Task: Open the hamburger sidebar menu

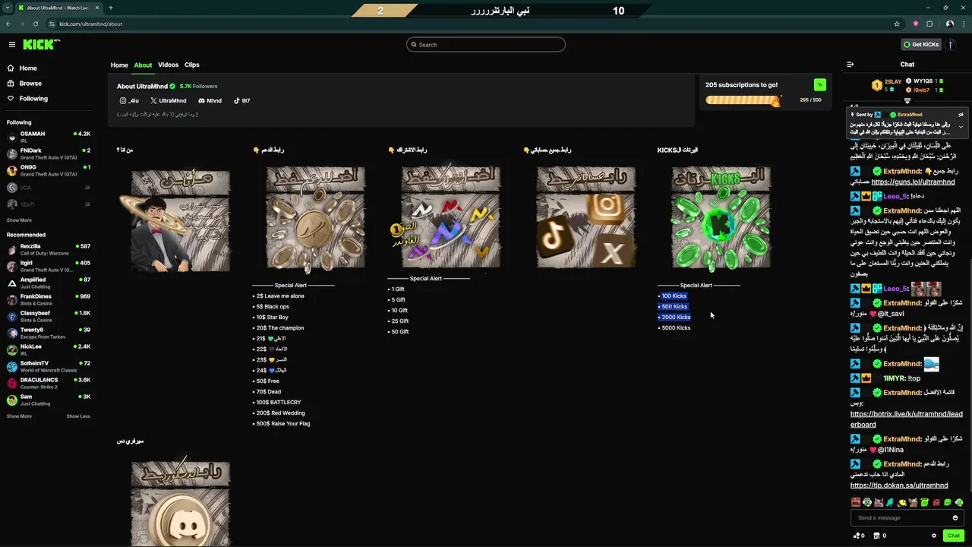Action: pyautogui.click(x=11, y=45)
